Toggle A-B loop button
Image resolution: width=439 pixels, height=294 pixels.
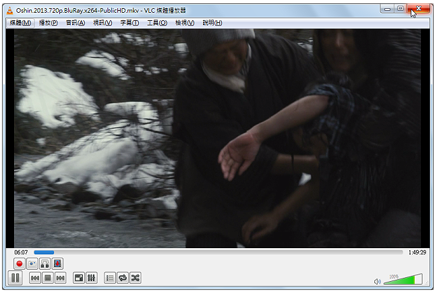[45, 264]
